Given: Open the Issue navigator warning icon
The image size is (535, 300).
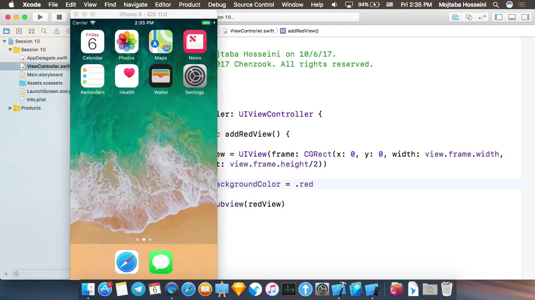Looking at the screenshot, I should coord(56,31).
